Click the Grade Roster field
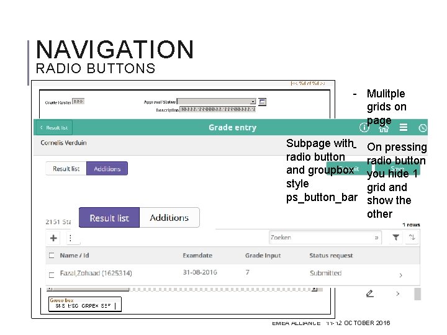The width and height of the screenshot is (447, 335). pyautogui.click(x=78, y=101)
